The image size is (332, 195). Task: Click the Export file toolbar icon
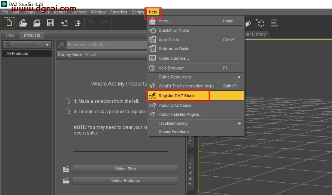[77, 23]
